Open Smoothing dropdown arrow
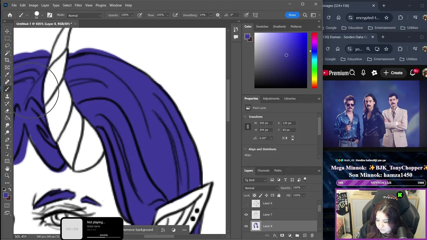This screenshot has width=427, height=240. pyautogui.click(x=210, y=15)
